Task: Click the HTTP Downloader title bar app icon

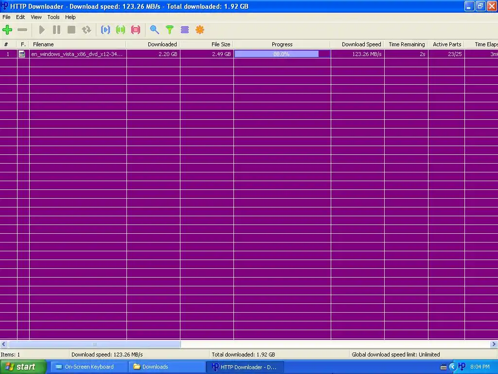Action: pyautogui.click(x=5, y=6)
